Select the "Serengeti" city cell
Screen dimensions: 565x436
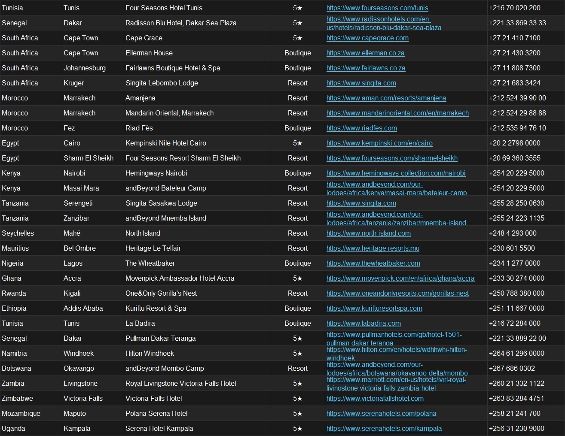point(93,203)
